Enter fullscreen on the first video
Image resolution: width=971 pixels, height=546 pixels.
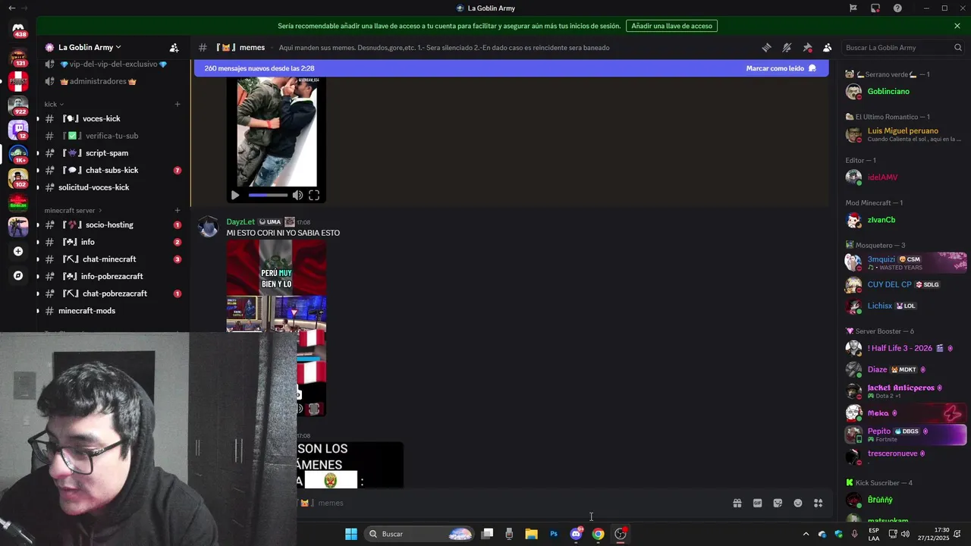click(314, 195)
